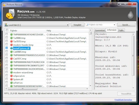The image size is (139, 105).
Task: Click the file list scroll-up arrow
Action: click(90, 30)
